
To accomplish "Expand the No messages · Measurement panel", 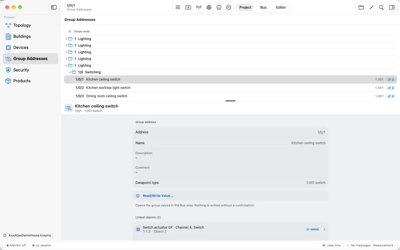I will tap(370, 245).
